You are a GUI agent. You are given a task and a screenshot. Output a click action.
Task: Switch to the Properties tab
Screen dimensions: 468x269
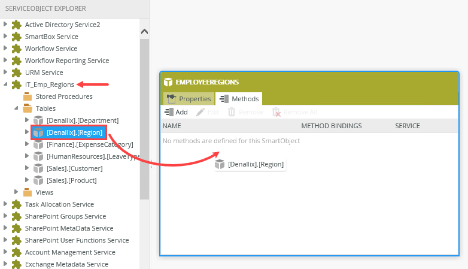click(189, 99)
